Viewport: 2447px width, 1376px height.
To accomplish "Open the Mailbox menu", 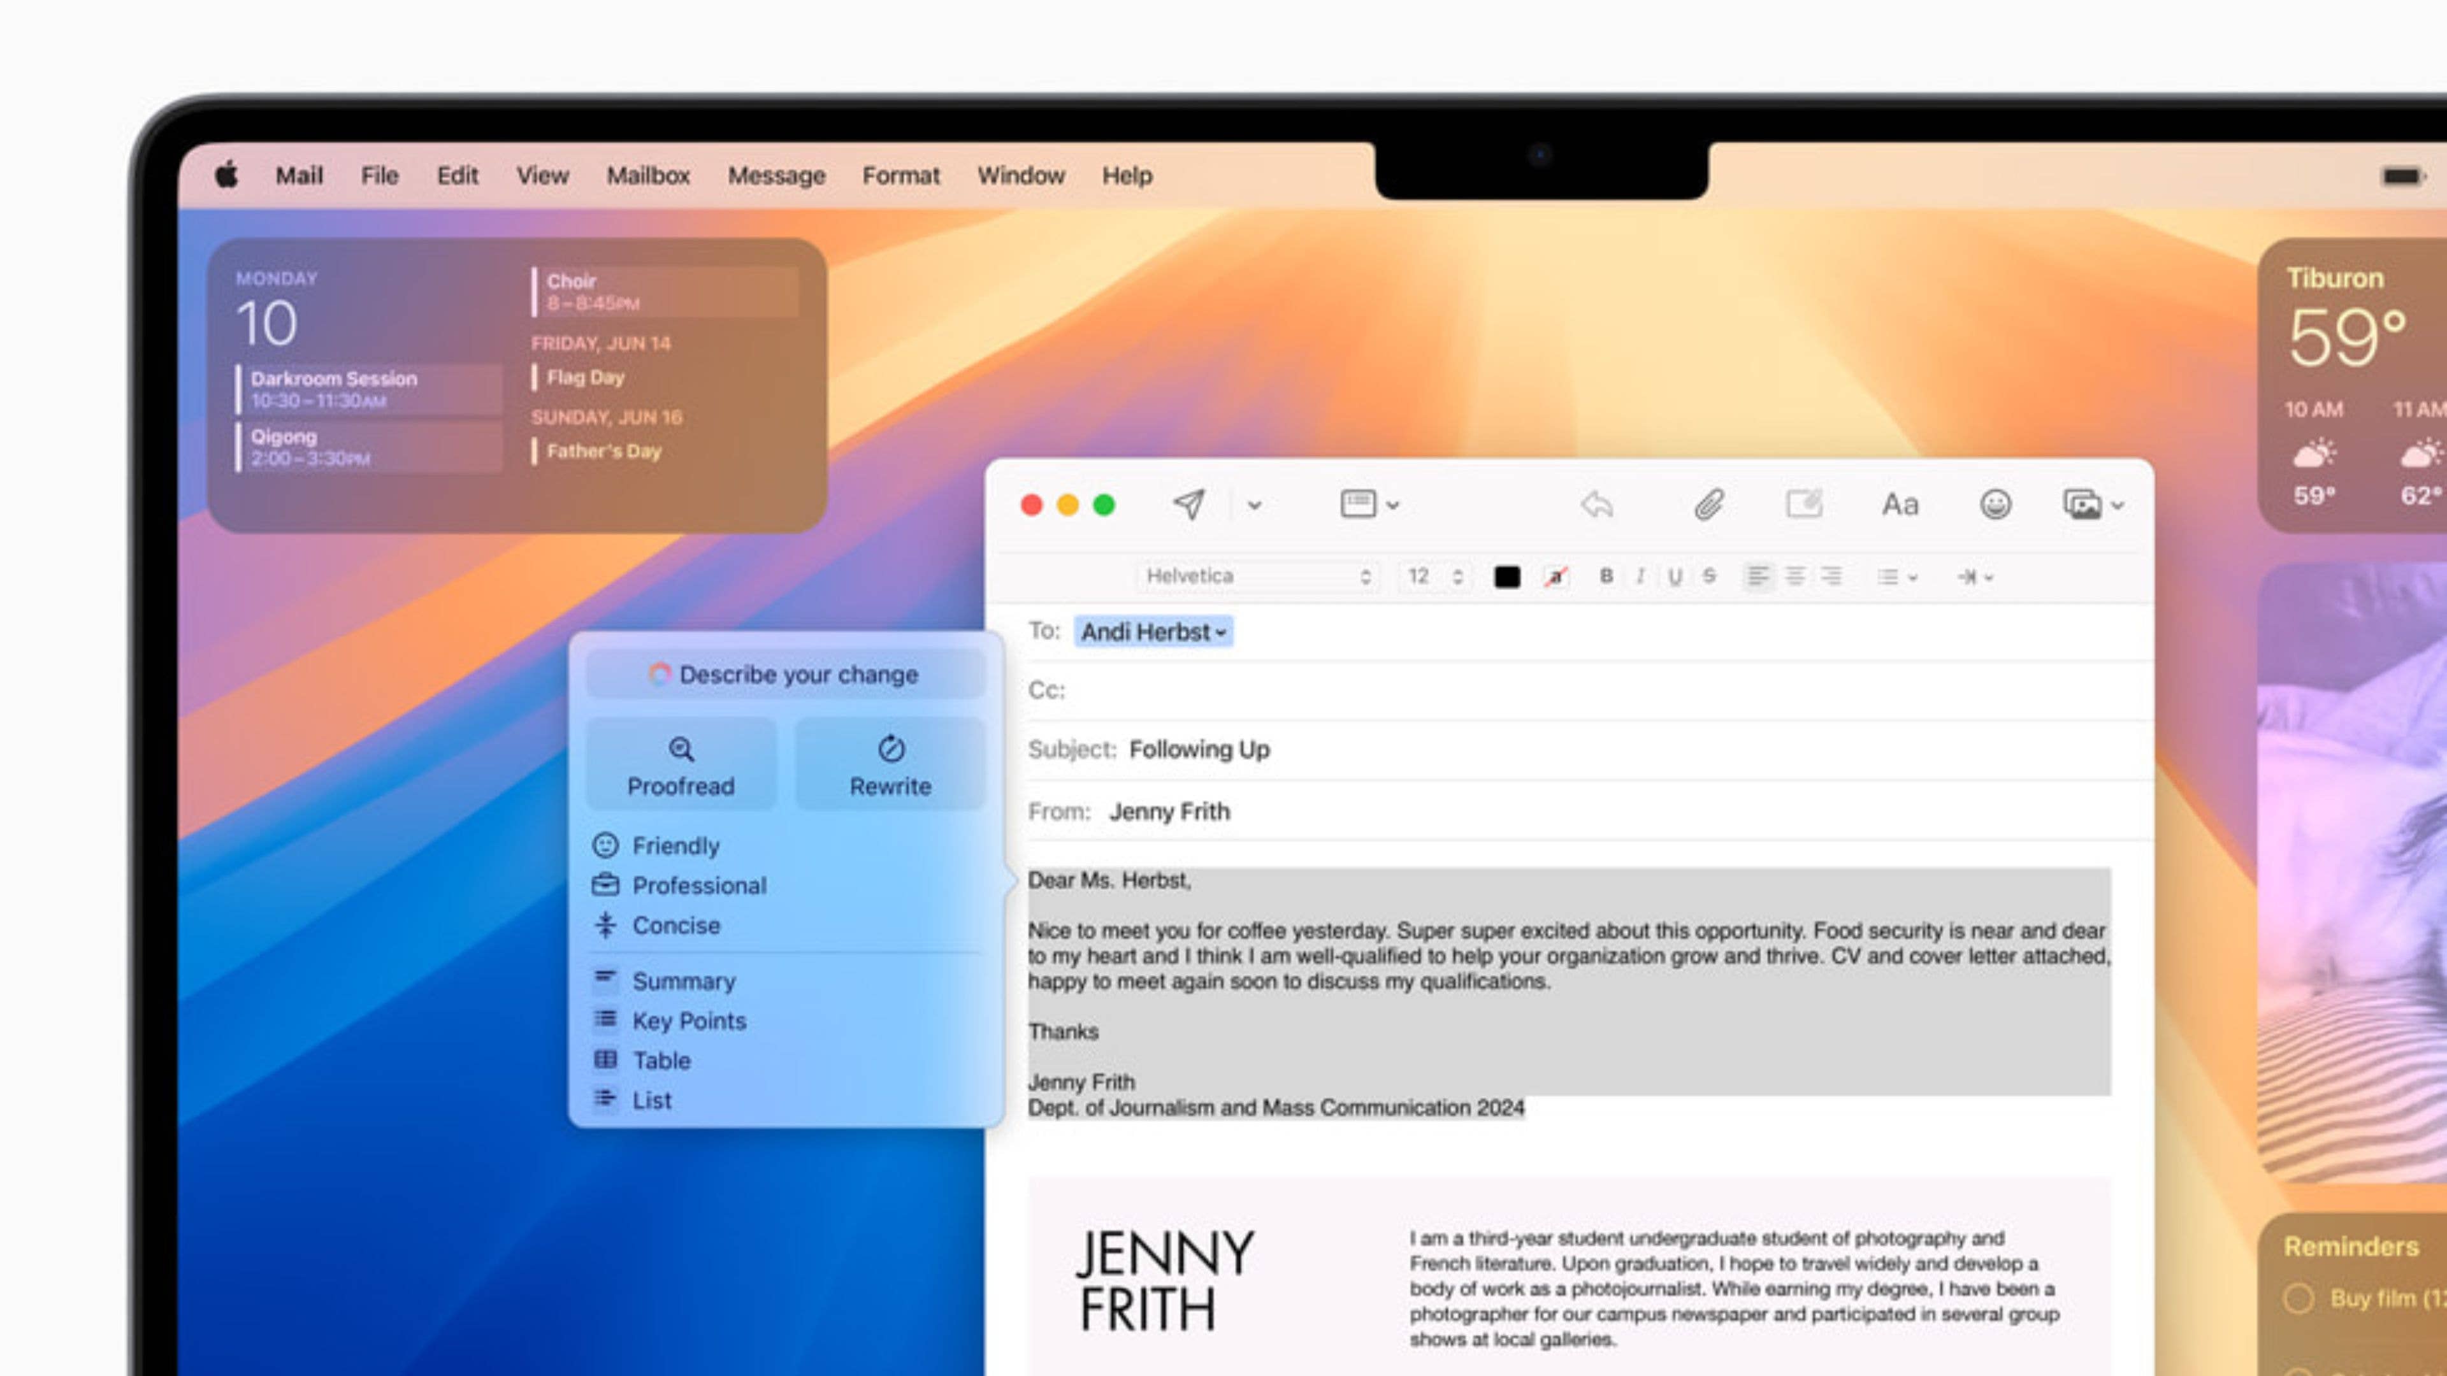I will click(x=649, y=176).
